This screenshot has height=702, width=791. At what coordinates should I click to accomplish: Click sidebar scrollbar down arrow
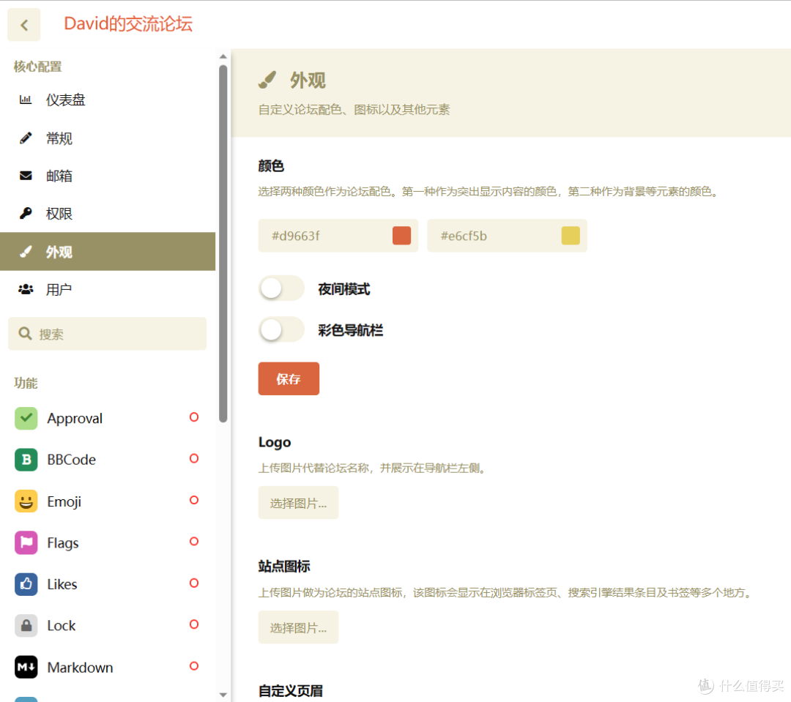223,695
